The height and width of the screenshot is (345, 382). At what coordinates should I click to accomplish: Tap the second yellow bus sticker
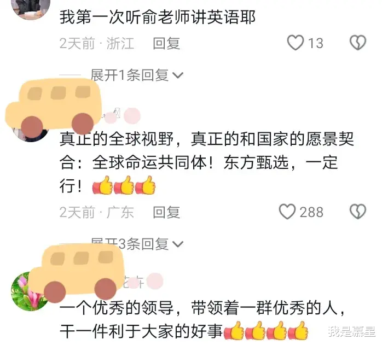pos(76,272)
